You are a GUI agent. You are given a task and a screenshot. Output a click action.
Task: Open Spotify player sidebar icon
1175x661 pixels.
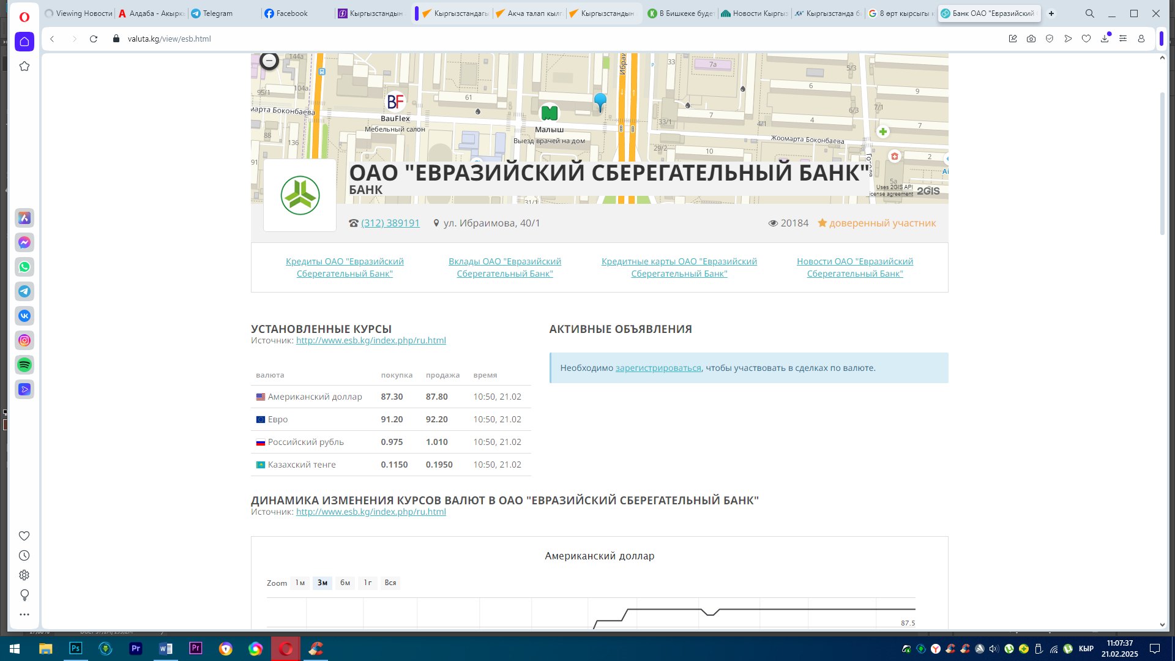coord(24,365)
